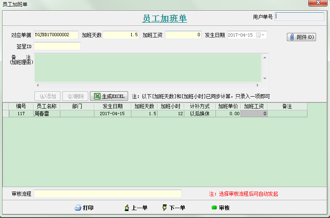Click the 签呈ID input field
330x218 pixels.
(57, 46)
